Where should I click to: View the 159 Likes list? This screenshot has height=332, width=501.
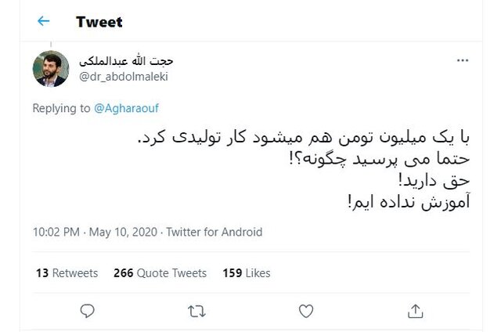[x=246, y=273]
